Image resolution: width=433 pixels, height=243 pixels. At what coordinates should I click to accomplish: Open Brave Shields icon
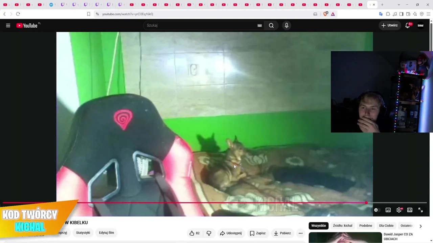(326, 14)
